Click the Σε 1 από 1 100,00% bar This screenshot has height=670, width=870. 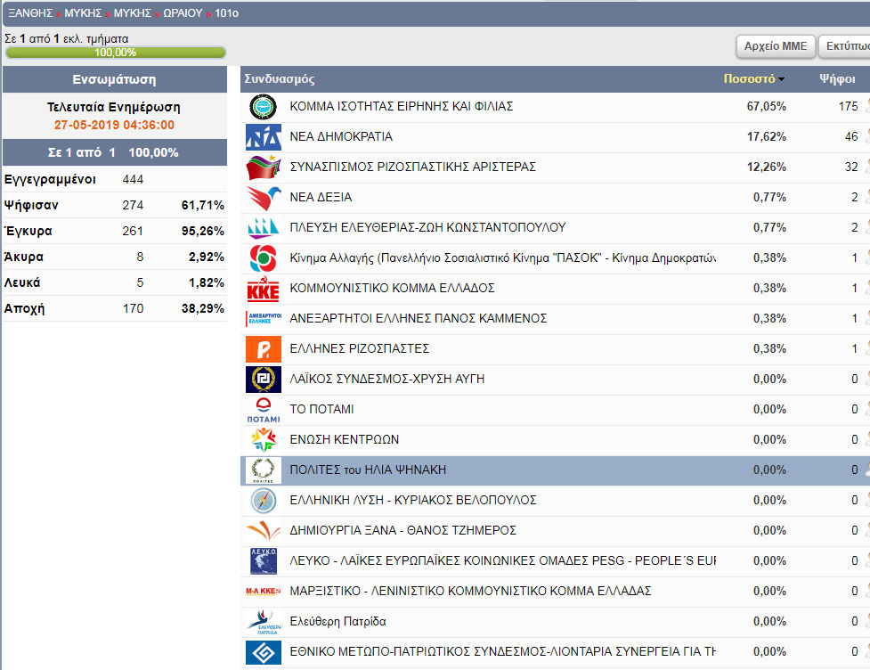pyautogui.click(x=114, y=152)
